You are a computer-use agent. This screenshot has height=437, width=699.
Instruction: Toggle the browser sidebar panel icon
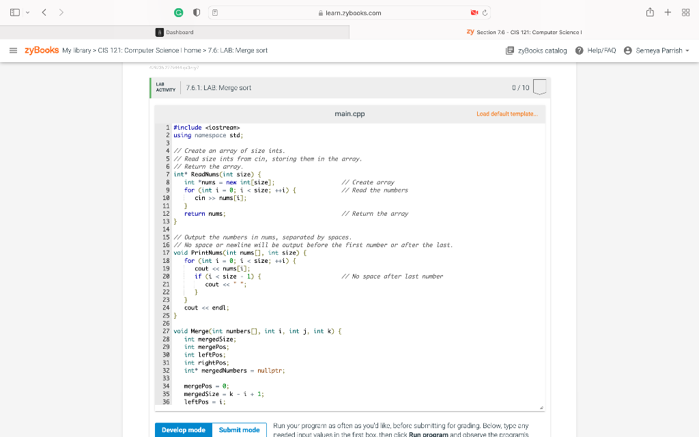(14, 12)
